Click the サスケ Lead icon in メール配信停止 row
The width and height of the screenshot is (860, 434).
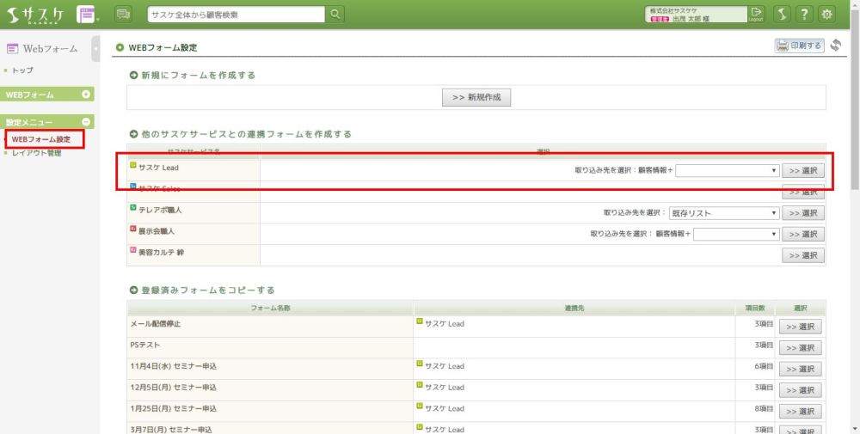tap(420, 321)
